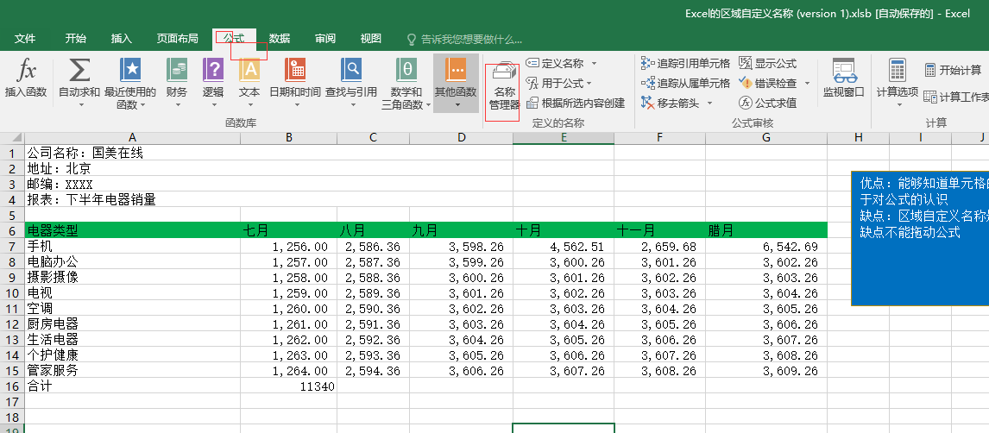Image resolution: width=989 pixels, height=433 pixels.
Task: Select the 空调 row label cell
Action: tap(132, 308)
